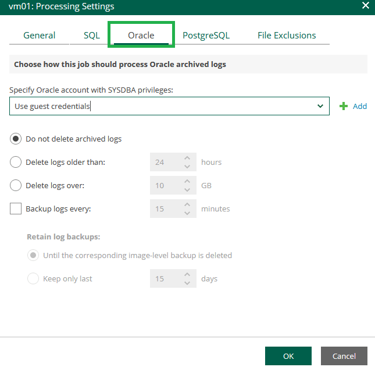Select Delete logs over option
This screenshot has width=375, height=374.
point(16,185)
